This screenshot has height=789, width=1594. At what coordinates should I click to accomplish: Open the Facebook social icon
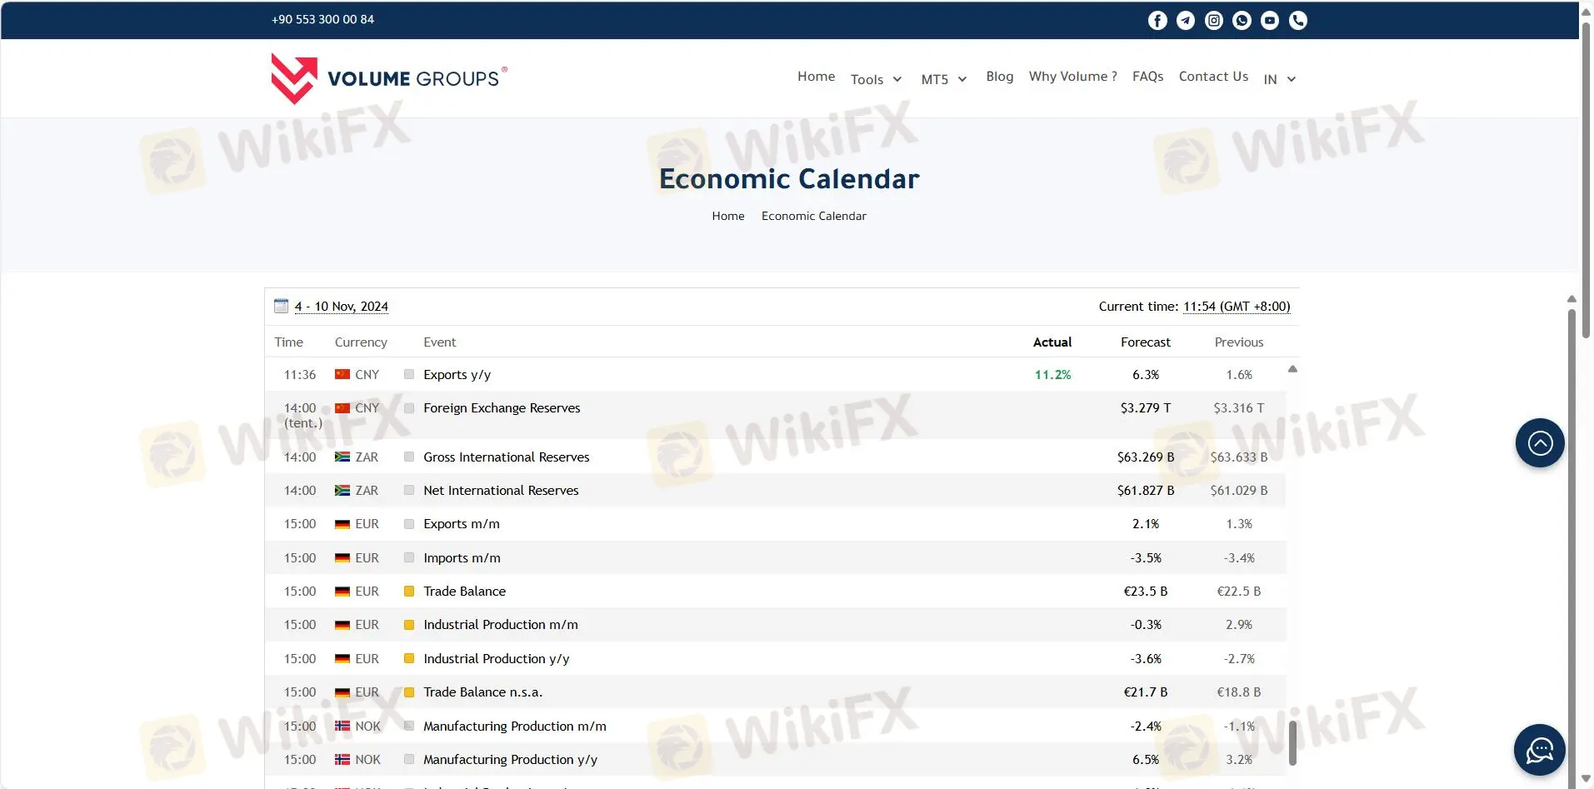coord(1157,20)
